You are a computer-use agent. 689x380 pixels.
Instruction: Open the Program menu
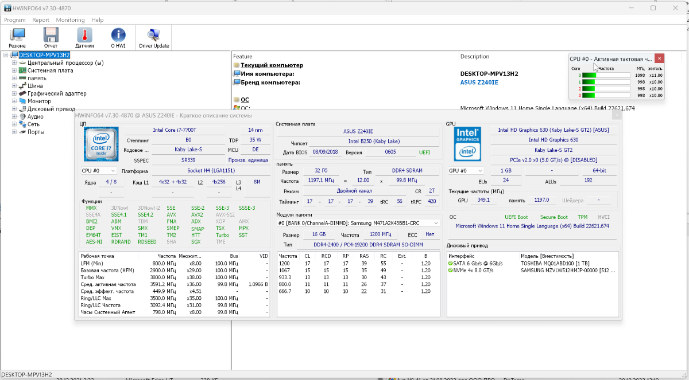click(15, 20)
